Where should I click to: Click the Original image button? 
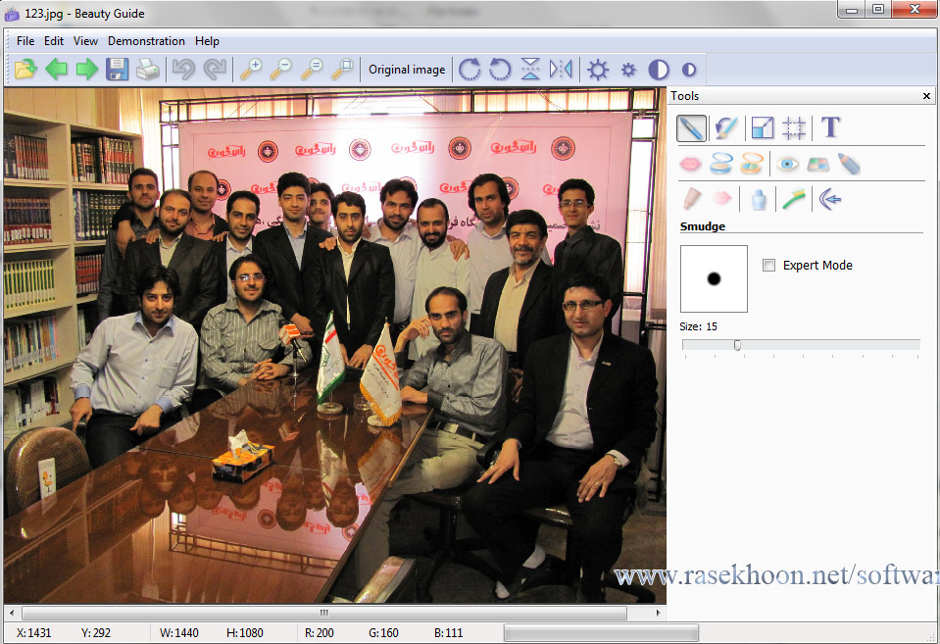pyautogui.click(x=407, y=70)
